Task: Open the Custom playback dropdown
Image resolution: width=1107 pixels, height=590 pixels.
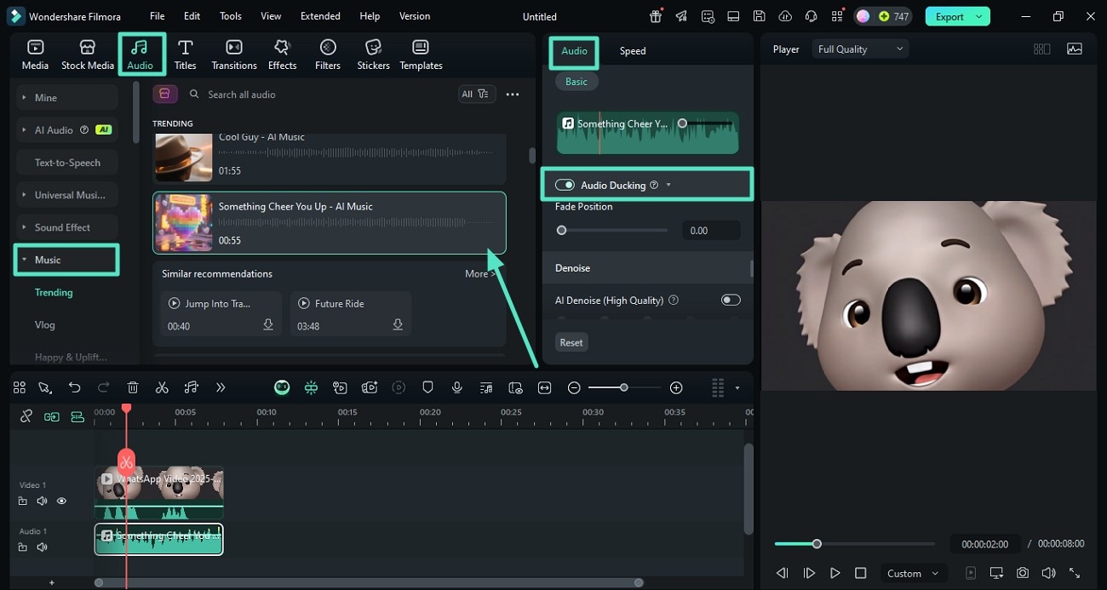Action: point(913,573)
